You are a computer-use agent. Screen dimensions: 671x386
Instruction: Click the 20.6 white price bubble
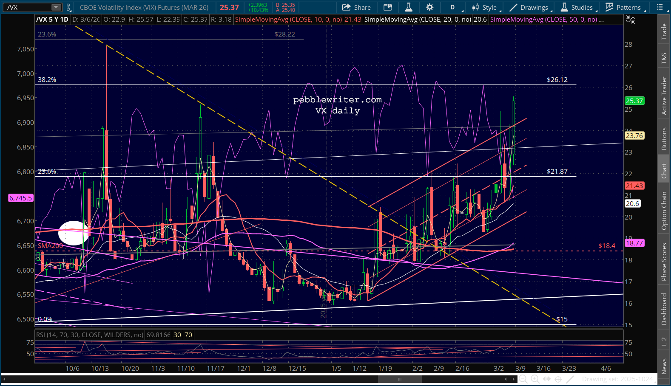(632, 204)
